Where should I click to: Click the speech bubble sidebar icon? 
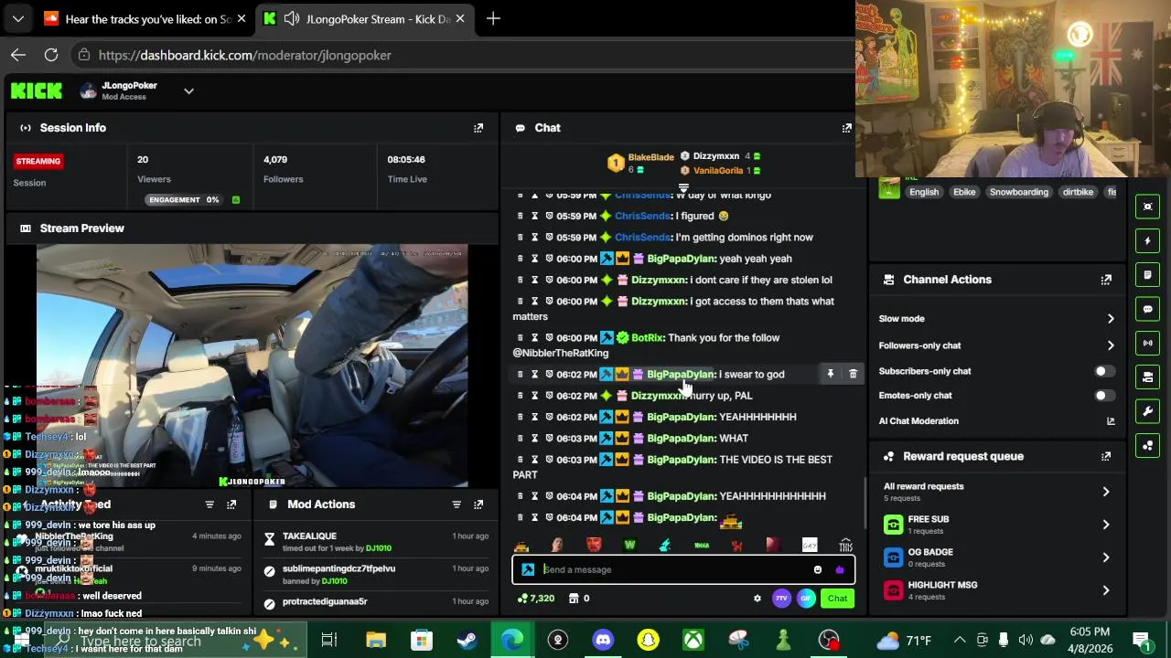pyautogui.click(x=1148, y=309)
